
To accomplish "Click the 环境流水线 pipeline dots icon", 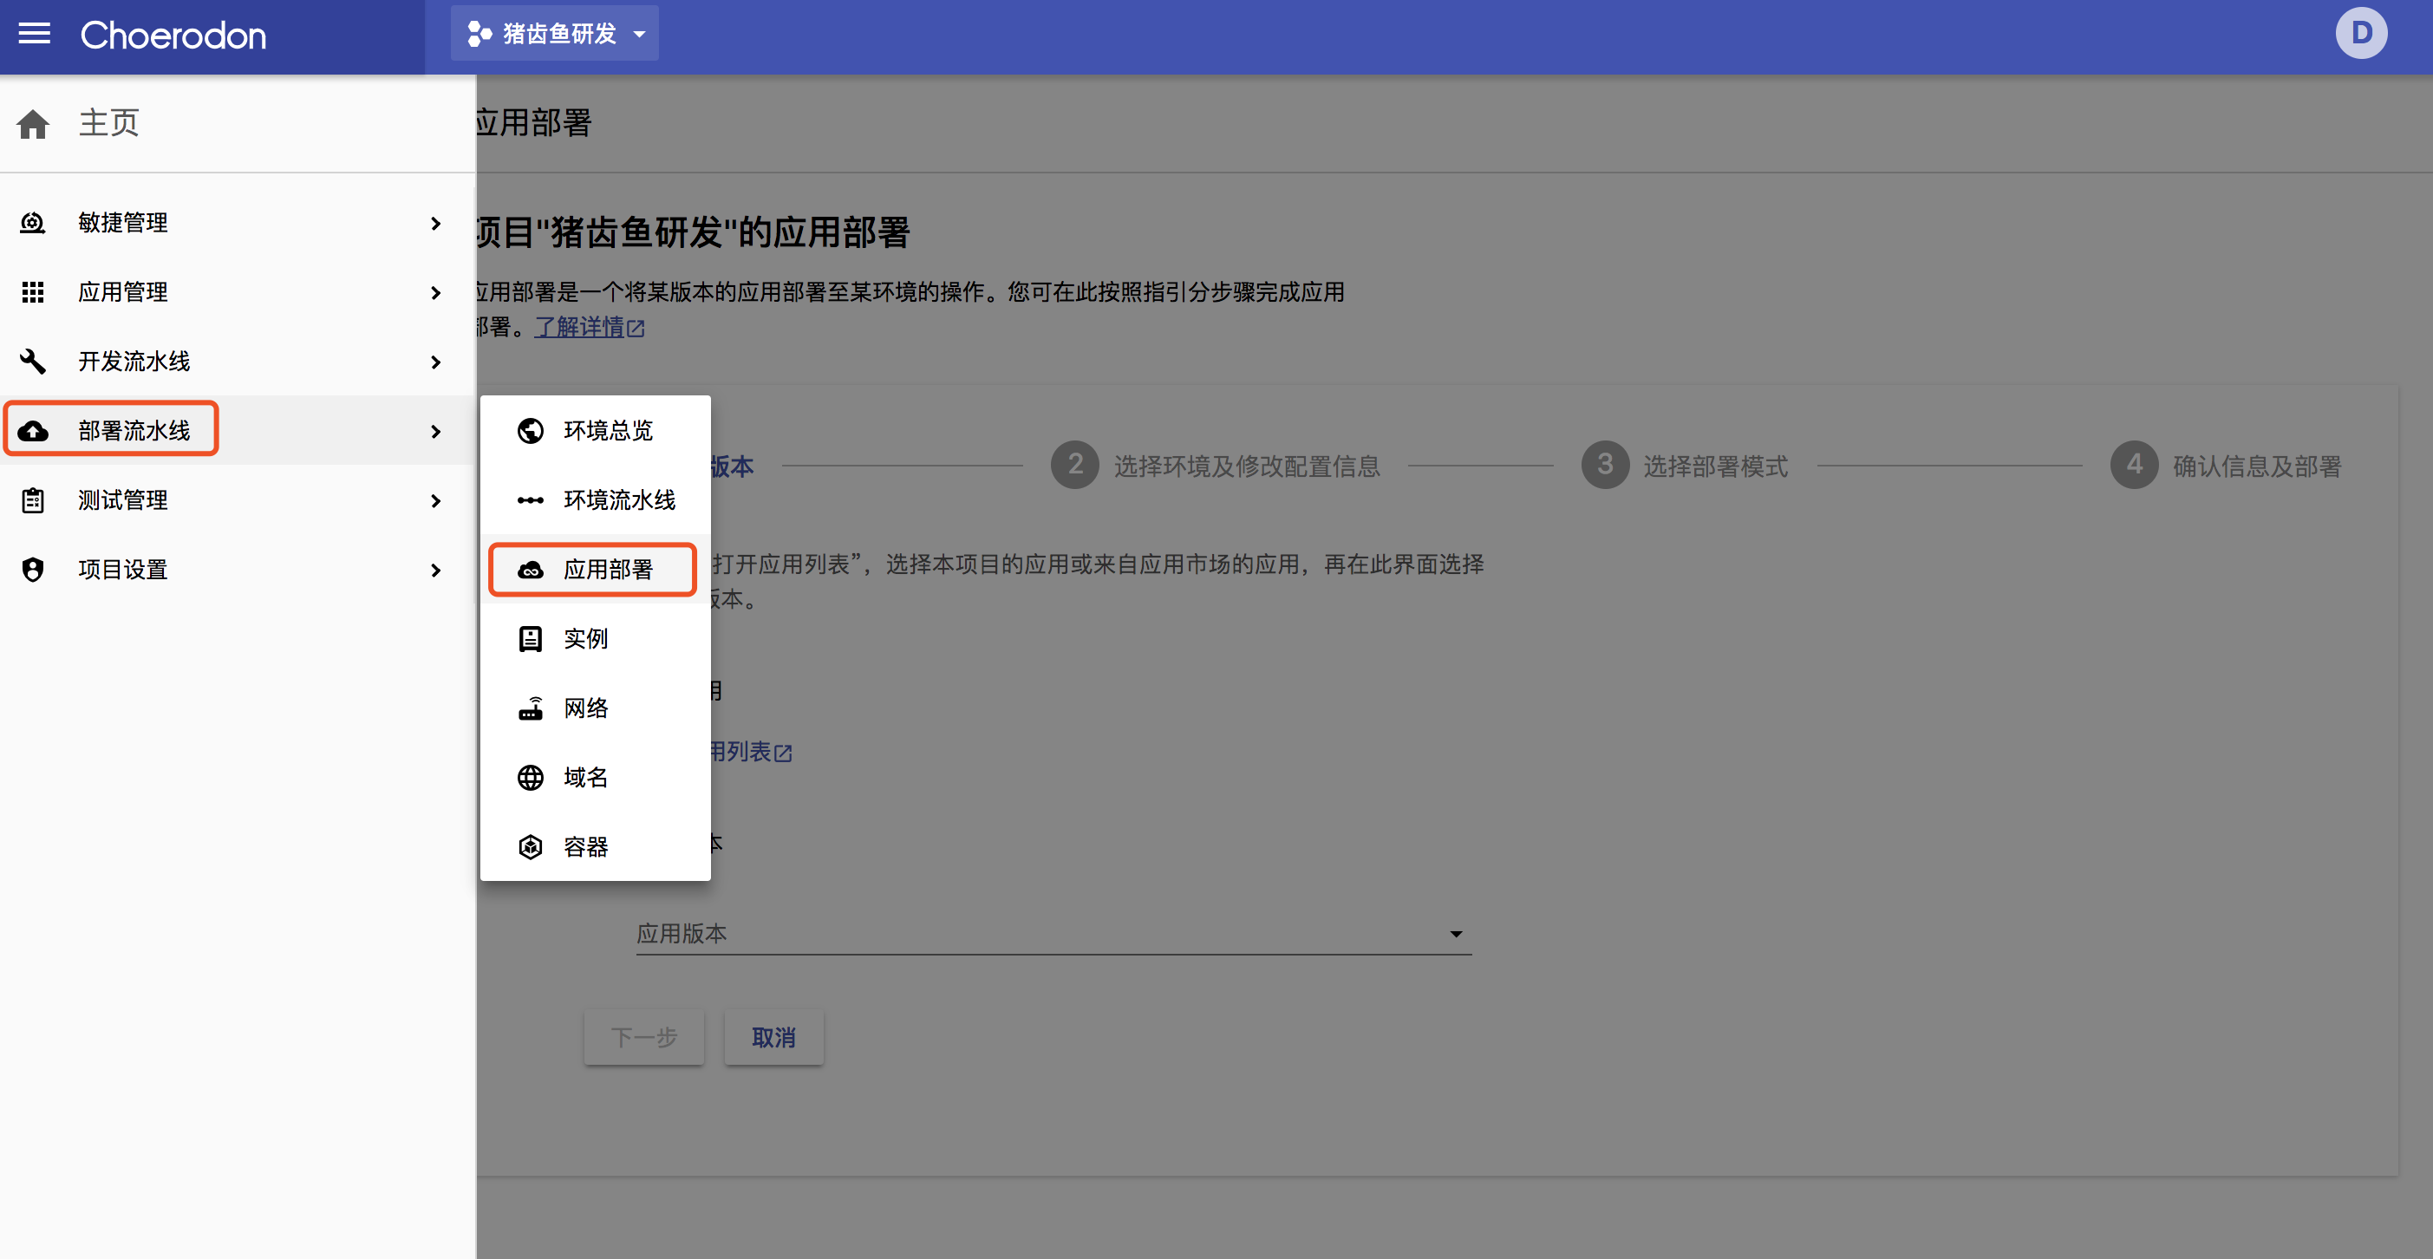I will (531, 499).
